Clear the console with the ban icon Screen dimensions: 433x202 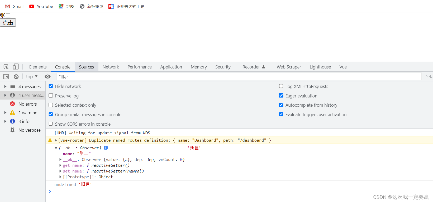coord(16,77)
